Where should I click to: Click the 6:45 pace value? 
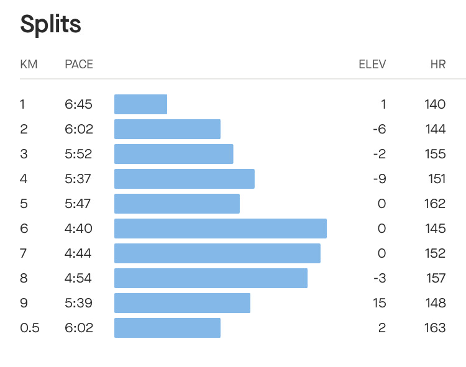click(79, 104)
